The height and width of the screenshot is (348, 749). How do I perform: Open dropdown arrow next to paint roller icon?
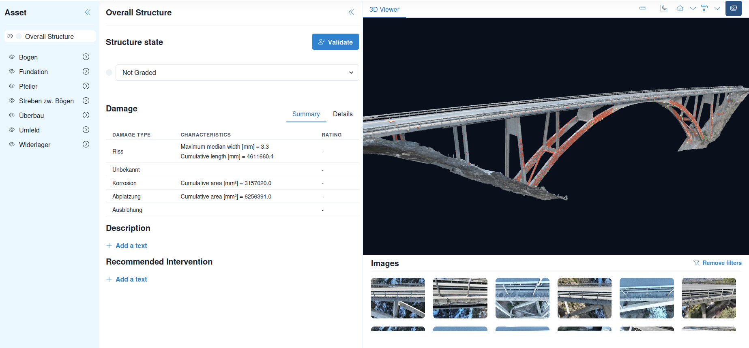pyautogui.click(x=717, y=9)
